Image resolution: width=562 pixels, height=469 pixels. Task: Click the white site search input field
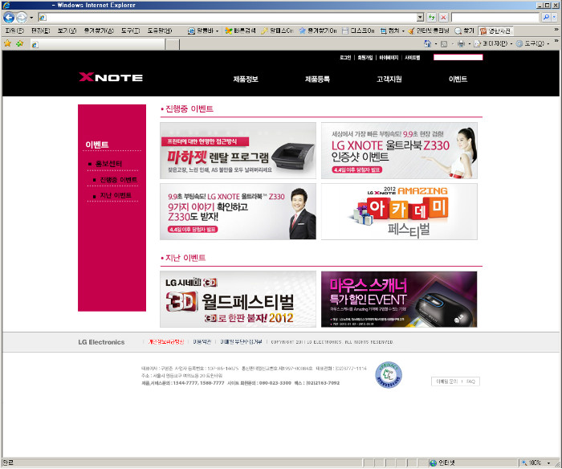coord(458,57)
